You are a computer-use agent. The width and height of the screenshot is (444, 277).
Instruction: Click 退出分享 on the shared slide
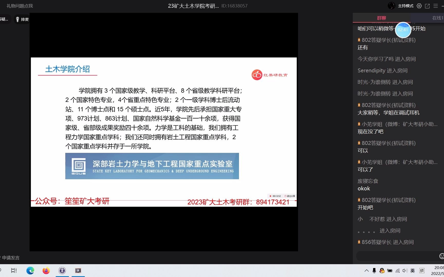pos(290,196)
